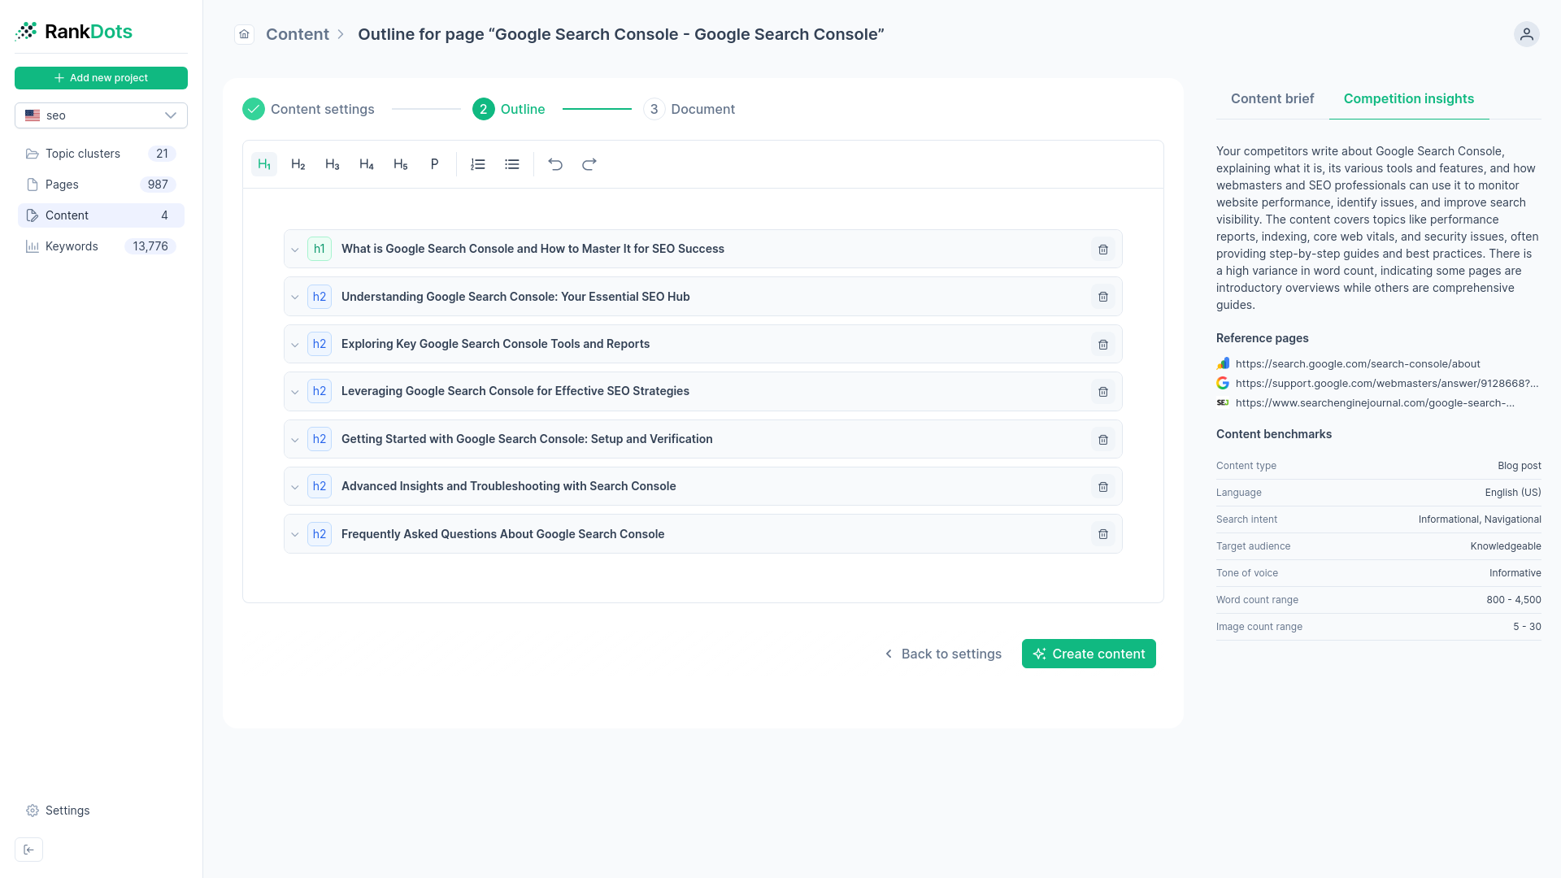Click the bullet list icon

(x=511, y=163)
